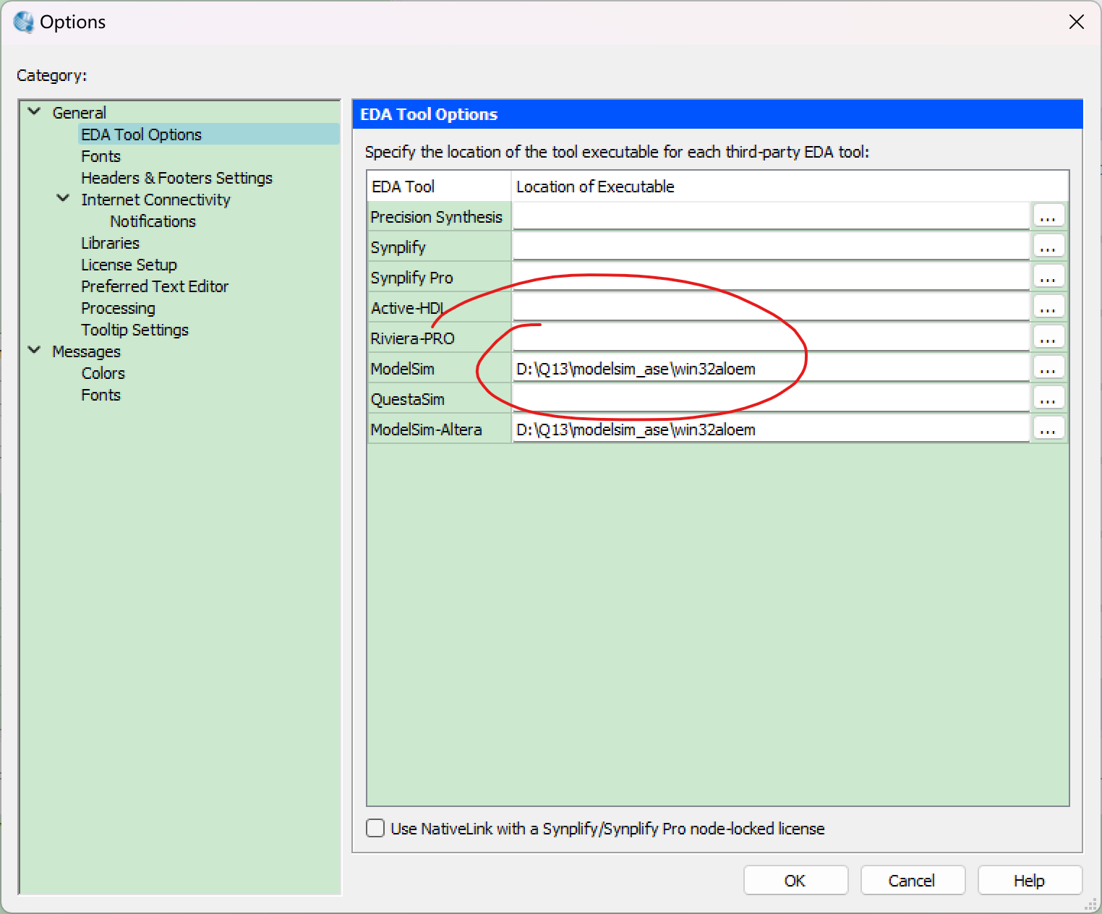The width and height of the screenshot is (1102, 914).
Task: Select Messages category label
Action: coord(86,351)
